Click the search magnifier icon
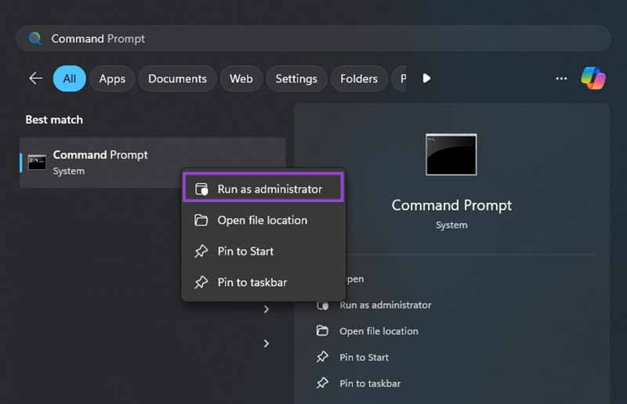The image size is (627, 404). (x=35, y=38)
